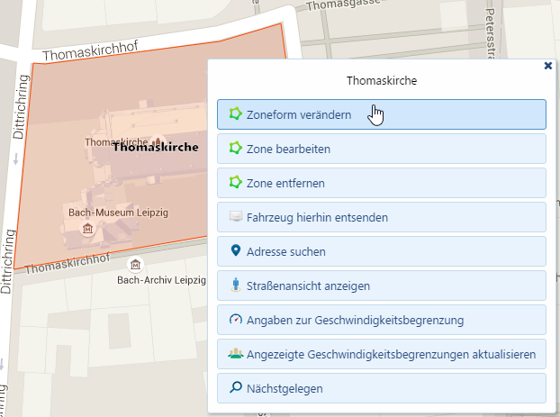
Task: Click the vehicle icon for Fahrzeug hierhin entsenden
Action: click(x=236, y=217)
